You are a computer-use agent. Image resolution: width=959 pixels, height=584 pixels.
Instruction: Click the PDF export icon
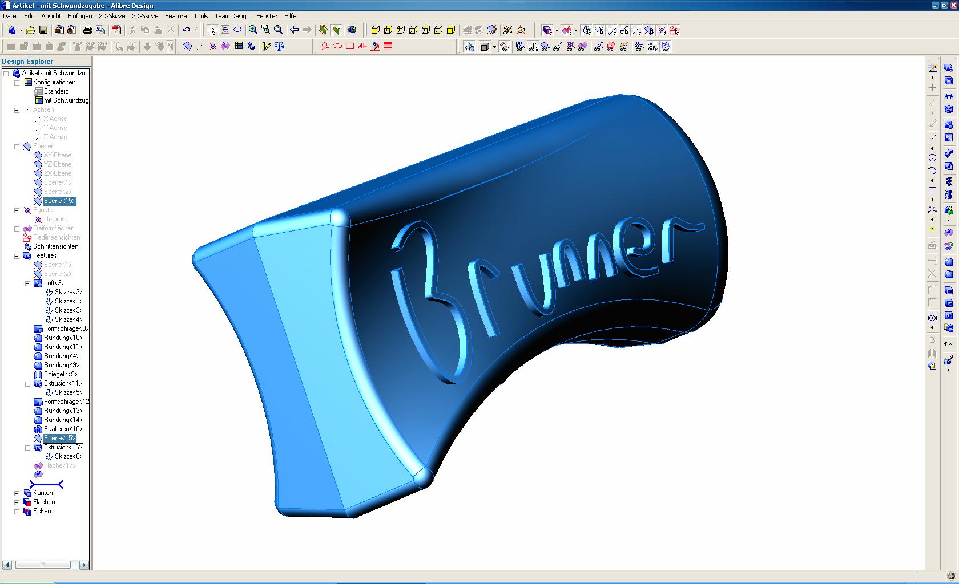click(117, 30)
